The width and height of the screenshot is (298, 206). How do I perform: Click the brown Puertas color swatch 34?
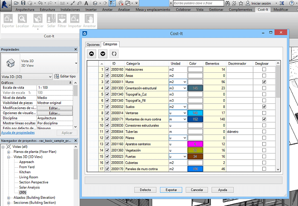click(x=195, y=156)
